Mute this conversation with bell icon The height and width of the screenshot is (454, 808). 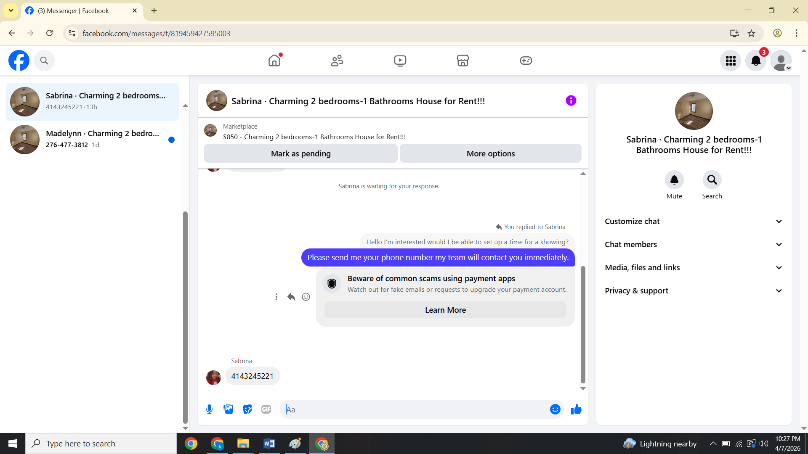tap(674, 180)
